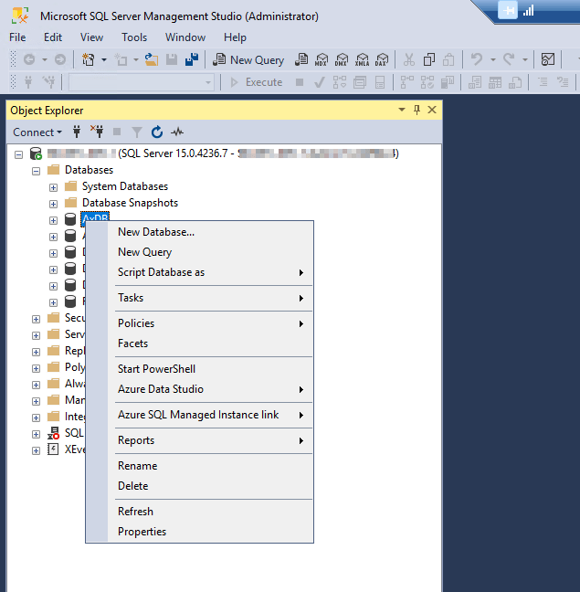The height and width of the screenshot is (592, 580).
Task: Refresh Object Explorer using the toolbar icon
Action: 157,132
